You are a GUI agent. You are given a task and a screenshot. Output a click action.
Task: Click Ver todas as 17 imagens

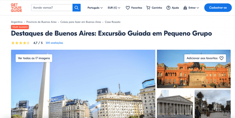point(34,58)
